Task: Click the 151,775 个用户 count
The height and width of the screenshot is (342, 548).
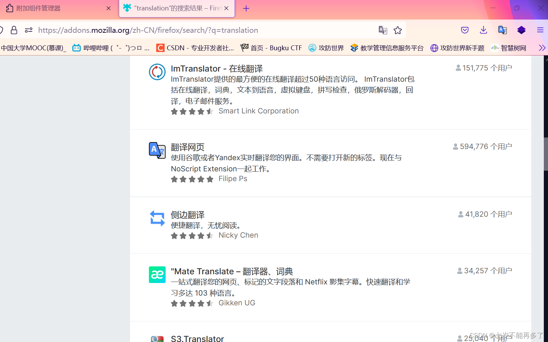Action: pyautogui.click(x=484, y=68)
